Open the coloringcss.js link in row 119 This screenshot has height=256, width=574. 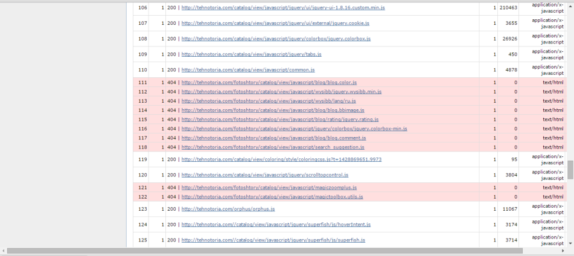coord(281,159)
